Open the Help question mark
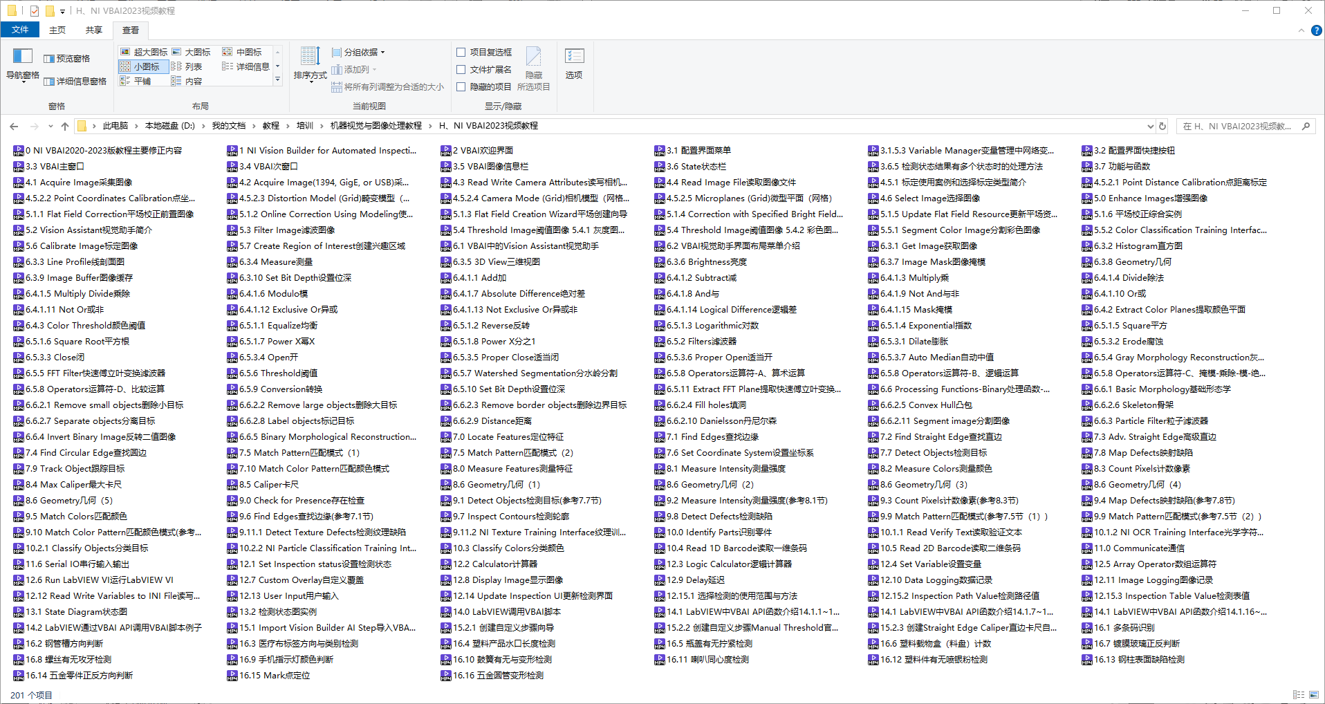The image size is (1325, 704). coord(1317,30)
